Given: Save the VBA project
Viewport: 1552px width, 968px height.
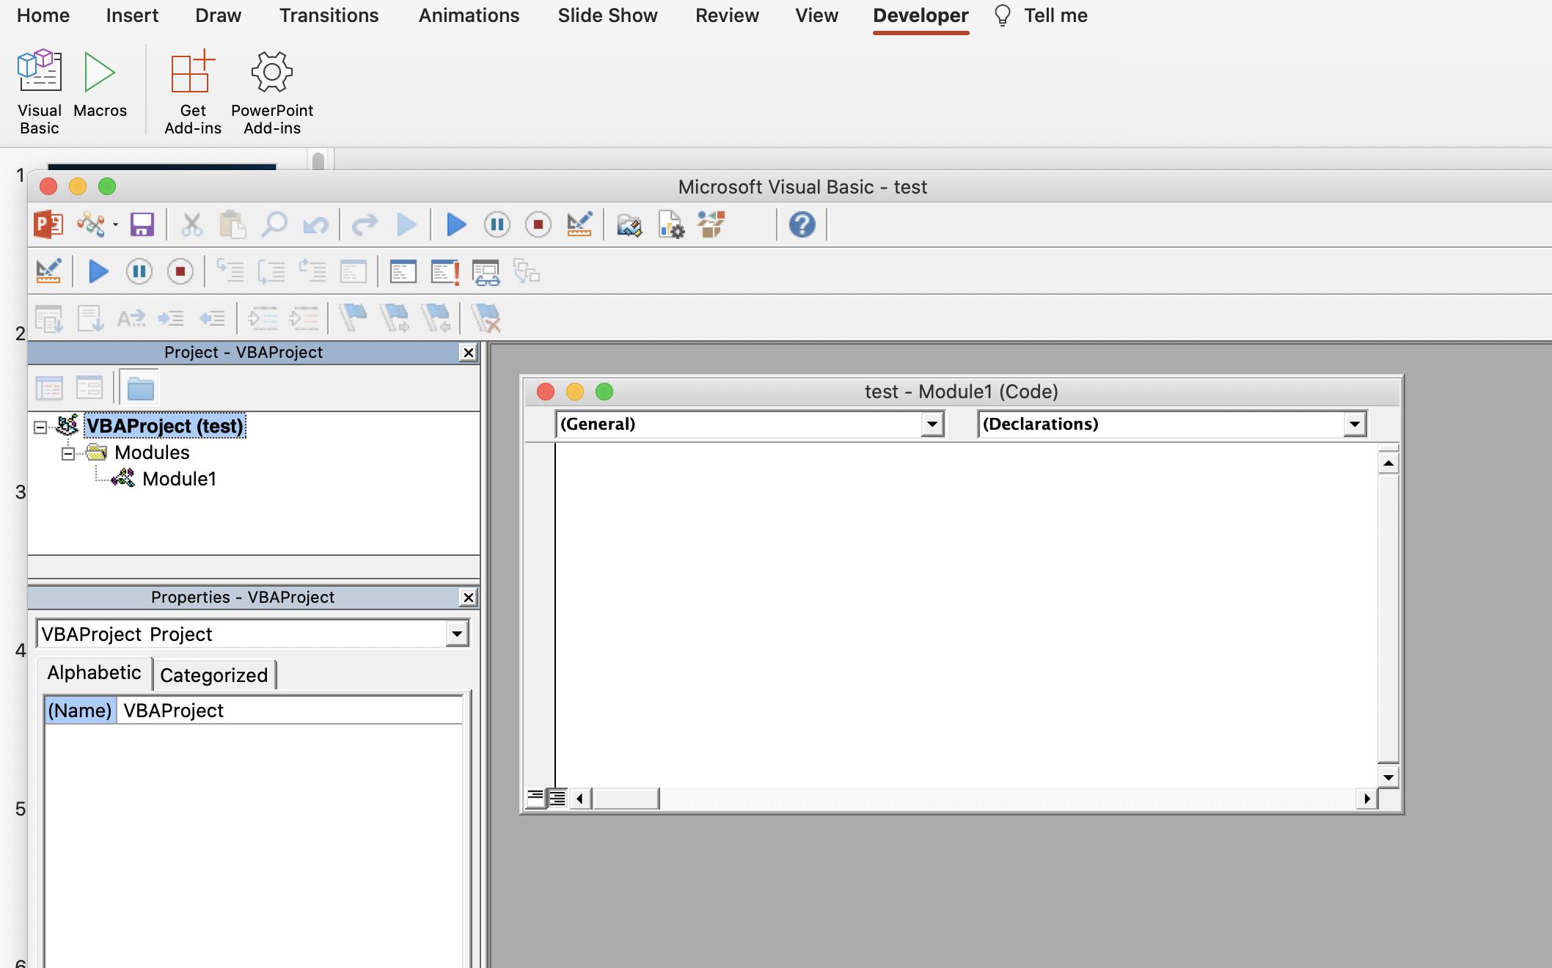Looking at the screenshot, I should pos(142,224).
